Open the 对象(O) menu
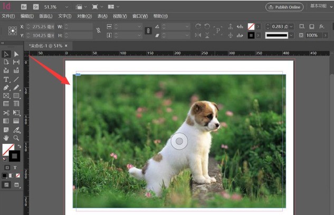The image size is (334, 215). pyautogui.click(x=84, y=16)
